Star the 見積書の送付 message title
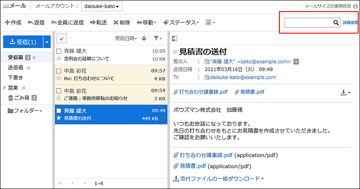Image resolution: width=360 pixels, height=189 pixels. click(x=175, y=52)
